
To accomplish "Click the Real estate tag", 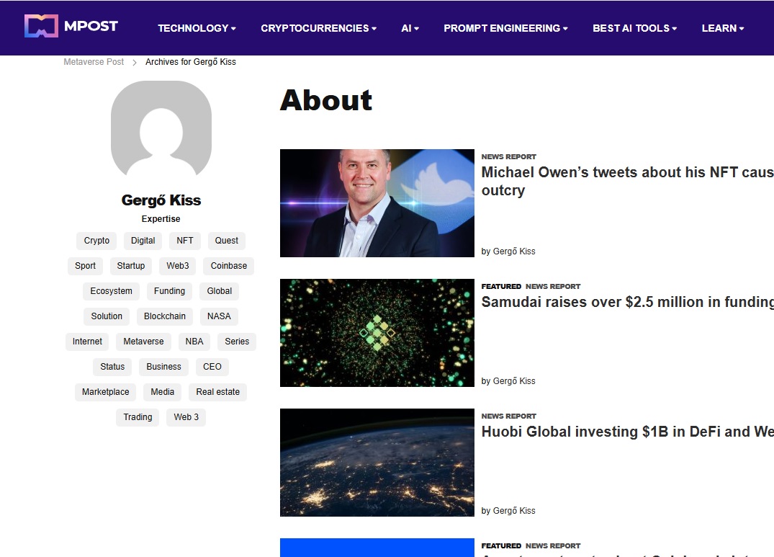I will tap(218, 392).
